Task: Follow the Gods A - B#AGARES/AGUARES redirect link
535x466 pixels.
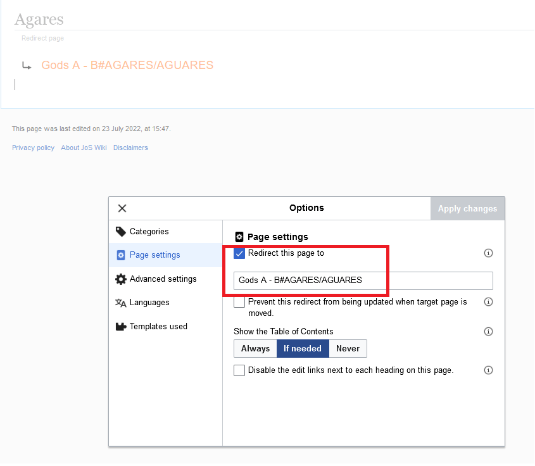Action: coord(127,65)
